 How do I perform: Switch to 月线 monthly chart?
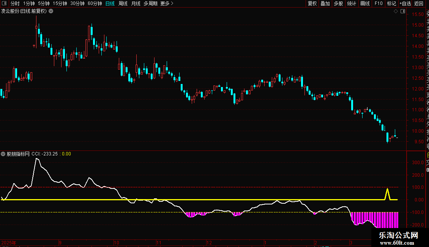pos(136,3)
